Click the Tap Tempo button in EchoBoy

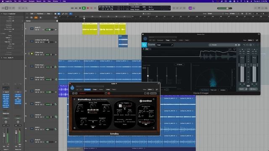click(121, 106)
